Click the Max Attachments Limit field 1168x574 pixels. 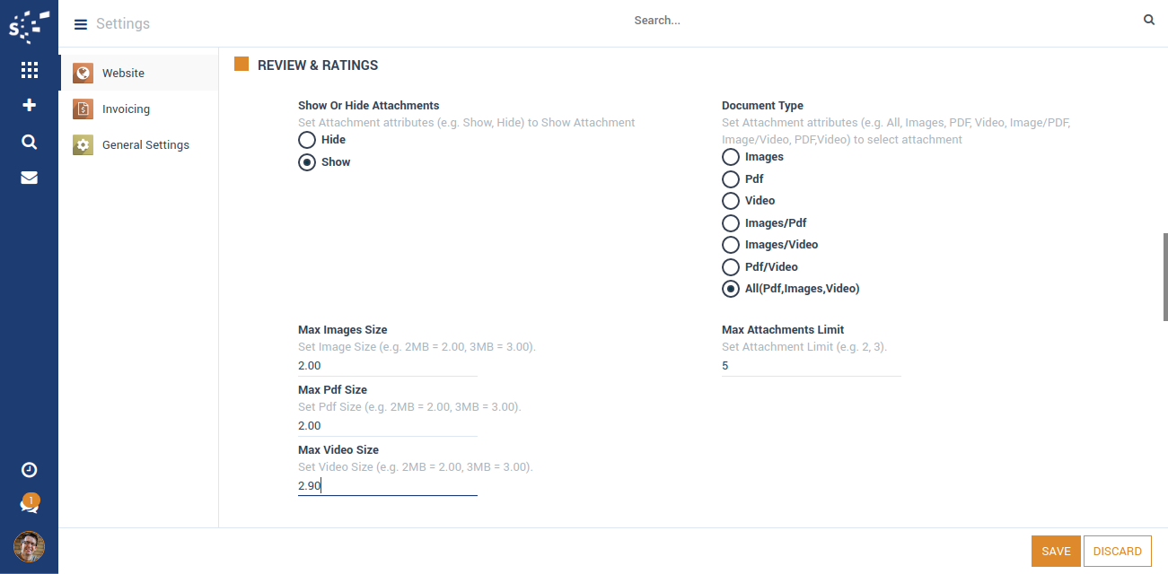click(810, 366)
